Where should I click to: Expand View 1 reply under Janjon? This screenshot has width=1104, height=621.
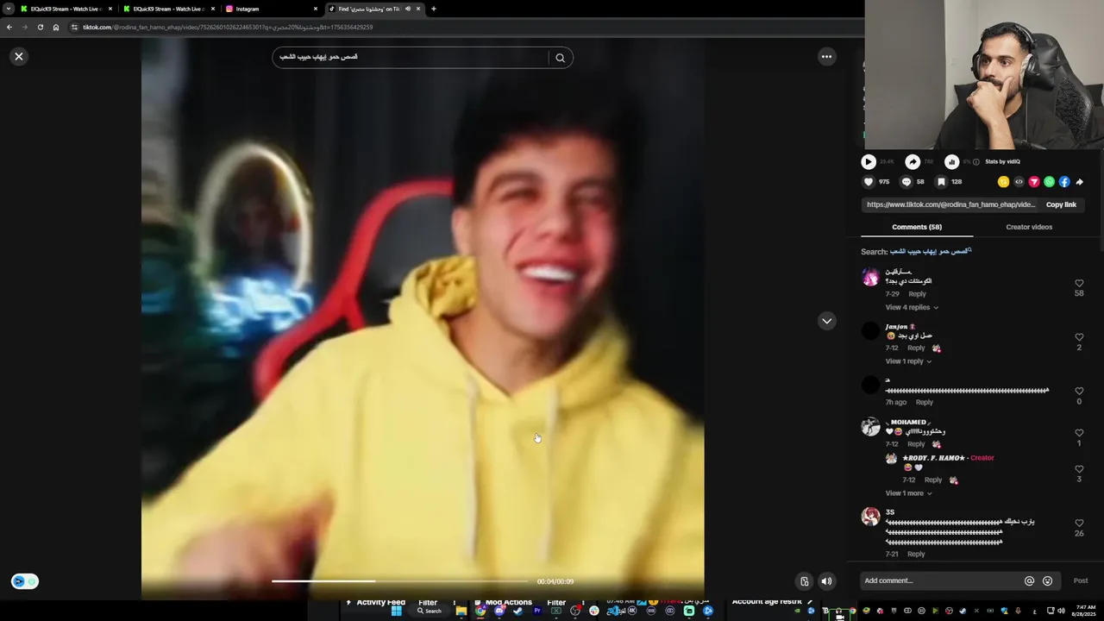click(908, 361)
